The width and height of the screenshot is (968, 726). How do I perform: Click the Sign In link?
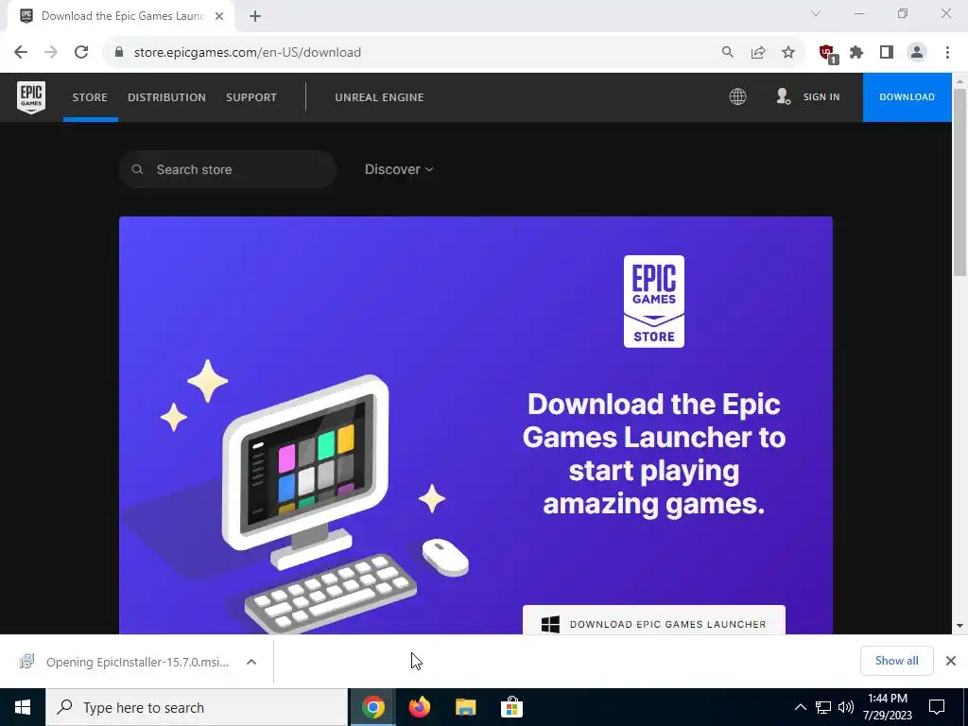821,97
